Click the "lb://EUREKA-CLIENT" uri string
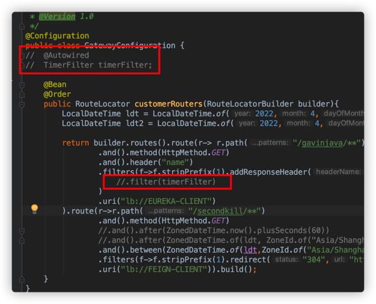The height and width of the screenshot is (304, 376). click(166, 201)
